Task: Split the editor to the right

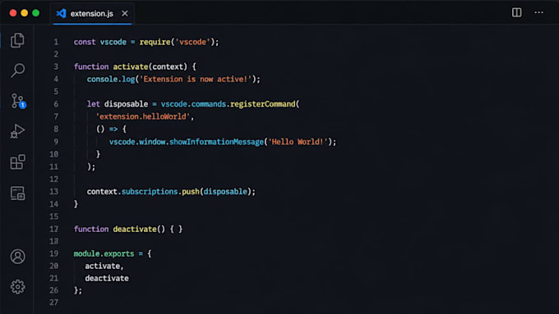Action: pos(516,12)
